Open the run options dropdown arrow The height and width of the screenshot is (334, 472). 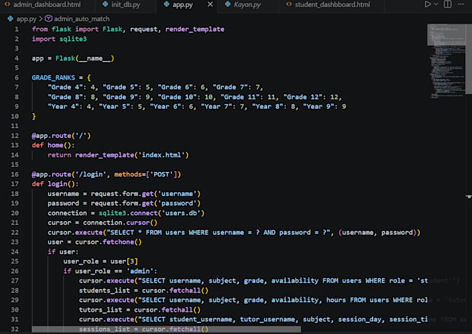tap(436, 4)
